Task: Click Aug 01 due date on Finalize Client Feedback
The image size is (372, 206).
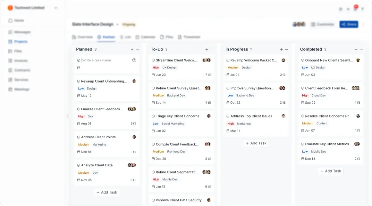Action: [84, 124]
